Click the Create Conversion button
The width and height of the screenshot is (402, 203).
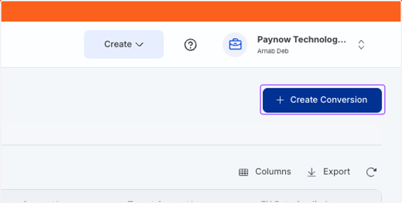pyautogui.click(x=322, y=100)
